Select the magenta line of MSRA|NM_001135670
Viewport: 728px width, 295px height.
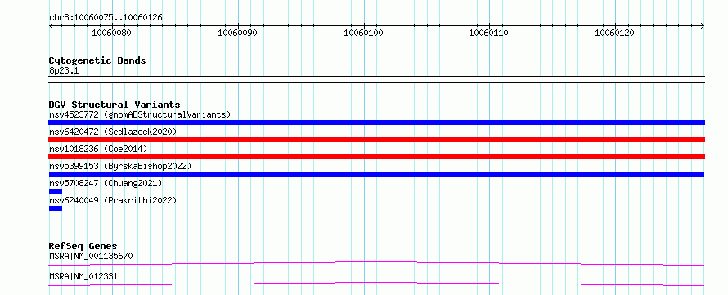(376, 264)
